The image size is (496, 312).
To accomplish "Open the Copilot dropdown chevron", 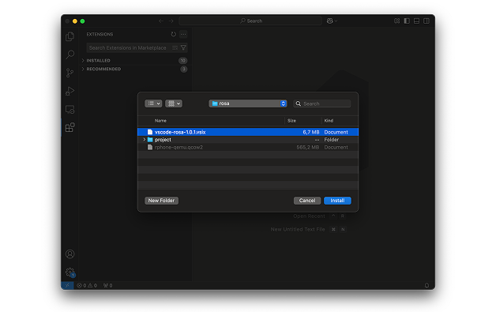I will point(336,21).
